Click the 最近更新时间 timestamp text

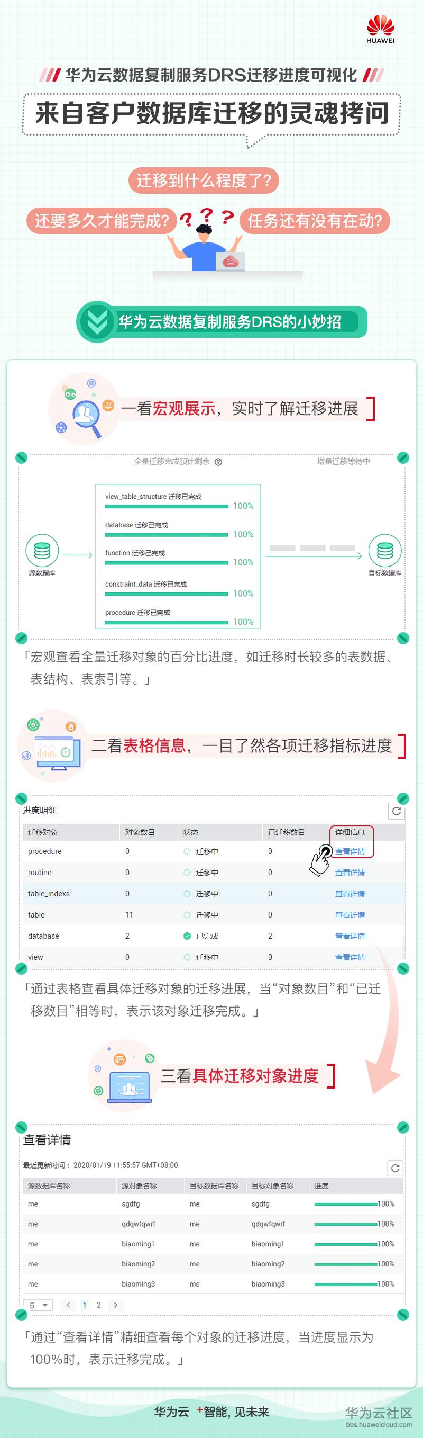coord(100,1165)
